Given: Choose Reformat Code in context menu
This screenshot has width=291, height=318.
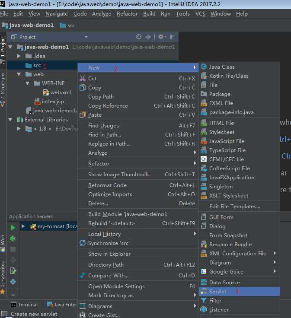Looking at the screenshot, I should pos(138,185).
